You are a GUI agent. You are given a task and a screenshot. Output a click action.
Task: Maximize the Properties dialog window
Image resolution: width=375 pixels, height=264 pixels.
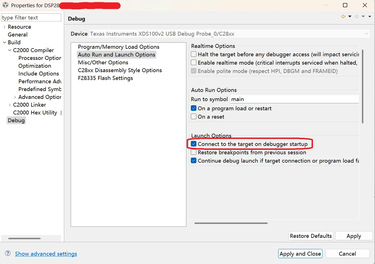pyautogui.click(x=345, y=5)
